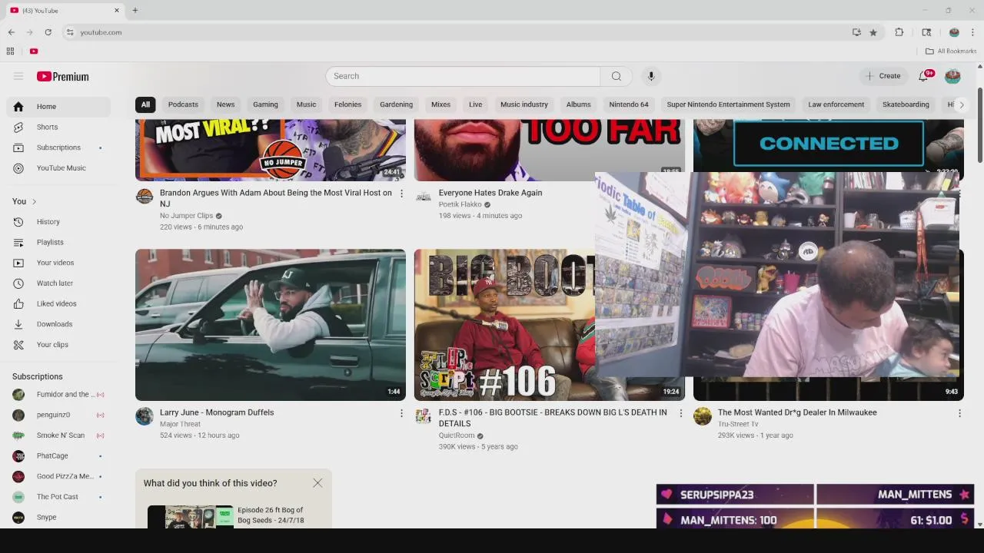Reload the page in browser toolbar
The height and width of the screenshot is (553, 984).
[48, 32]
